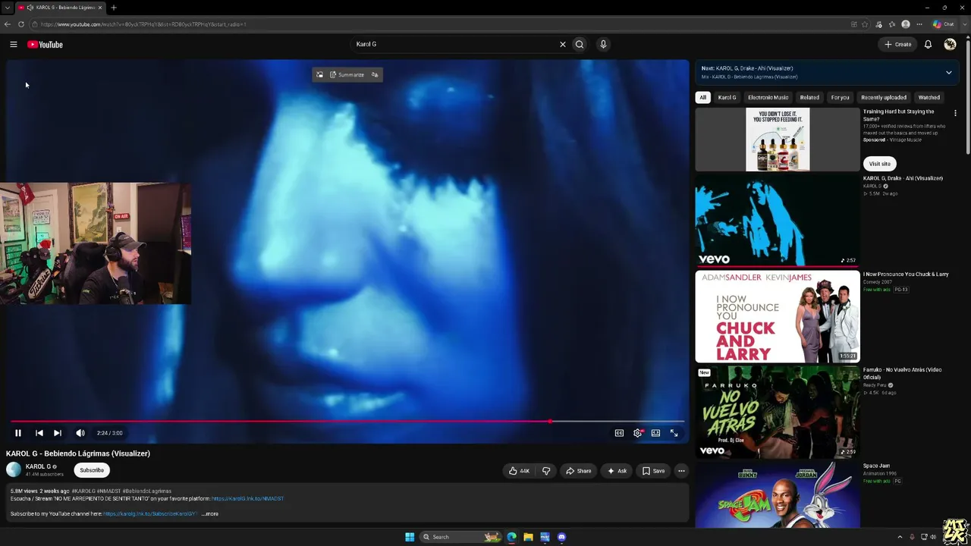971x546 pixels.
Task: Mute the video volume
Action: pyautogui.click(x=80, y=433)
